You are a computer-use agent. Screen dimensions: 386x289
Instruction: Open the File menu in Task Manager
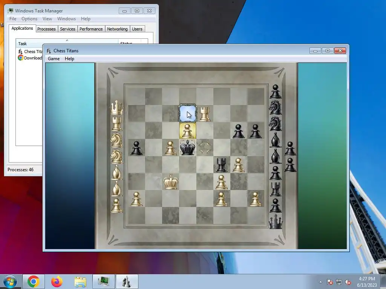(x=13, y=19)
